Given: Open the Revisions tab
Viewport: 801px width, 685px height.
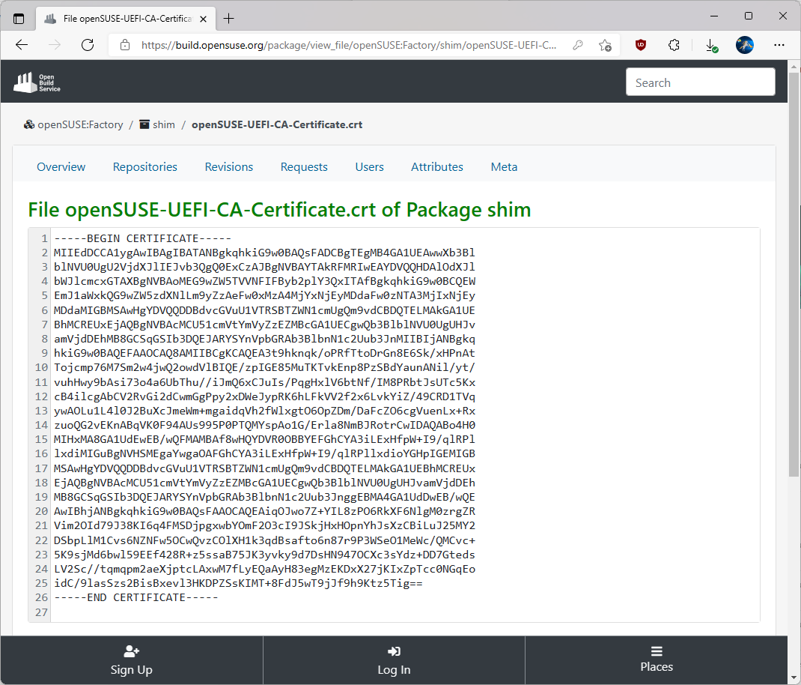Looking at the screenshot, I should tap(229, 167).
